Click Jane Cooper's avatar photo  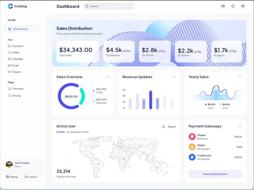(9, 164)
